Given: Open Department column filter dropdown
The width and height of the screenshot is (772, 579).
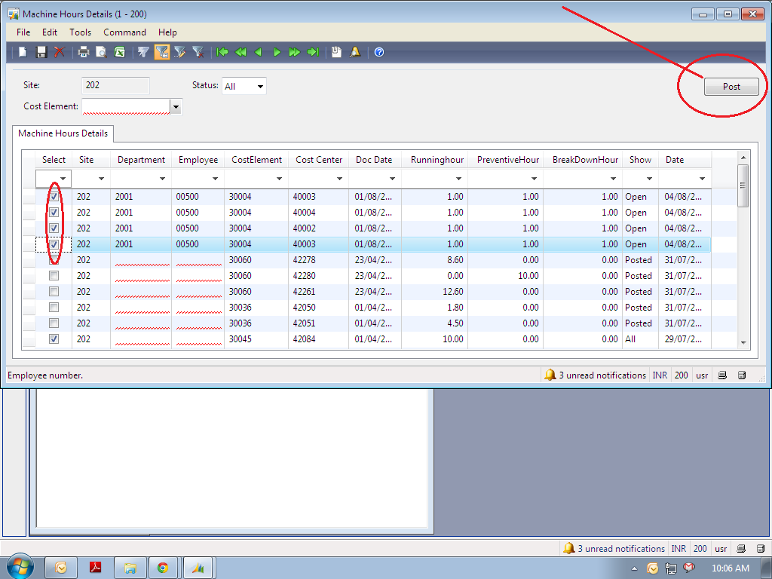Looking at the screenshot, I should pos(162,178).
